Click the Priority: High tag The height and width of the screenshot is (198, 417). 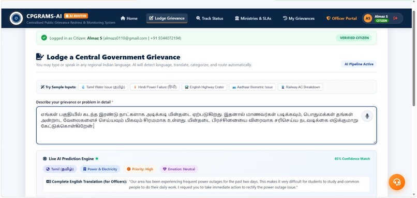tap(140, 169)
